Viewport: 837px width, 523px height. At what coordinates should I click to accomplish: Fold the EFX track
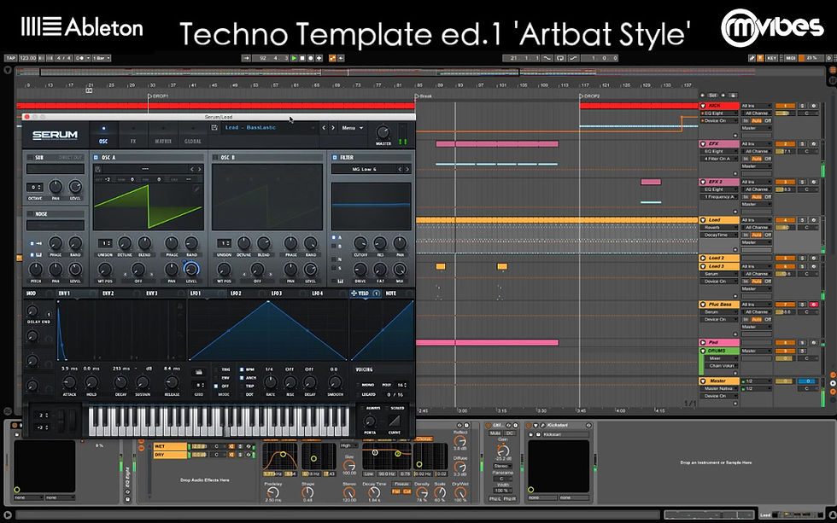click(x=703, y=143)
